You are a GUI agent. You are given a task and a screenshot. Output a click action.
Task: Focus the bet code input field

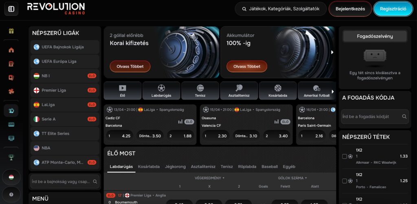pos(375,116)
